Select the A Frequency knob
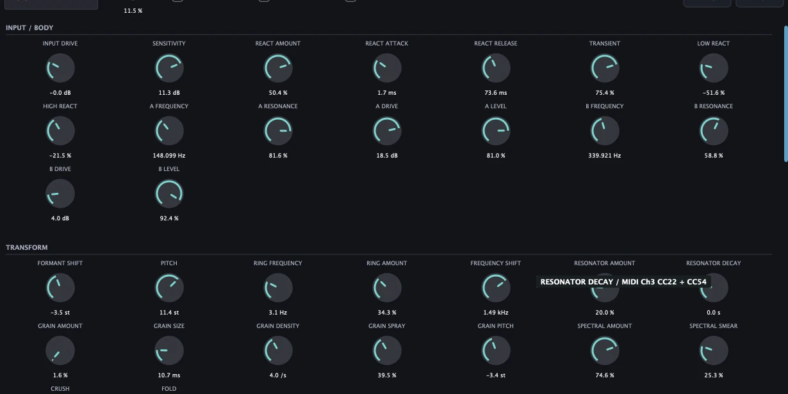 [x=169, y=131]
